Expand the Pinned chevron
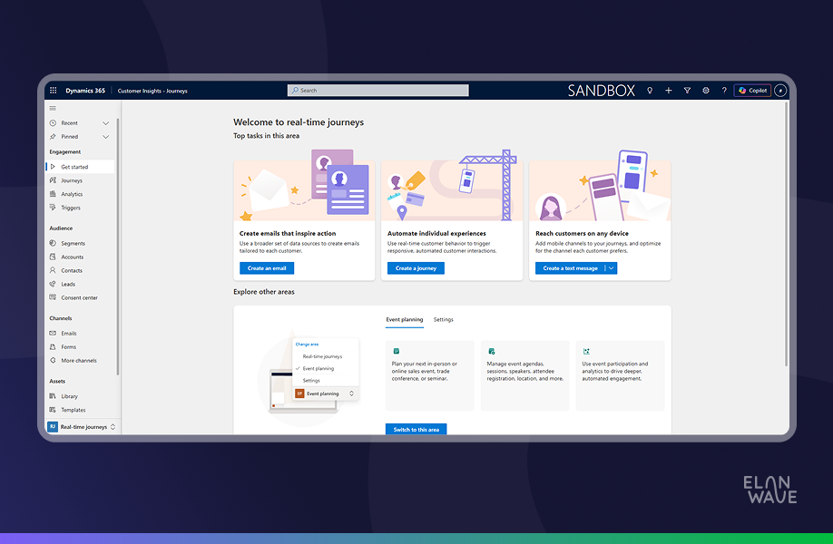 tap(106, 137)
